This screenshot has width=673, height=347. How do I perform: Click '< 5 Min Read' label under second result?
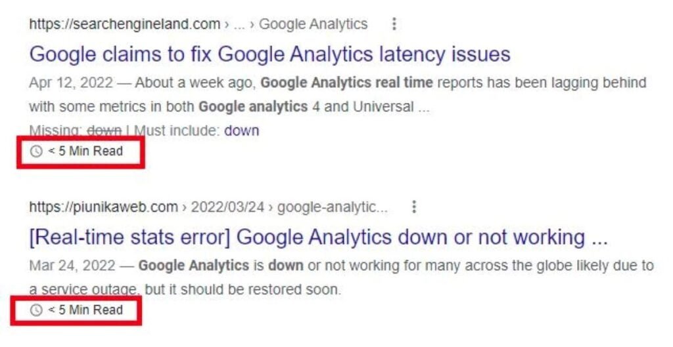coord(85,310)
